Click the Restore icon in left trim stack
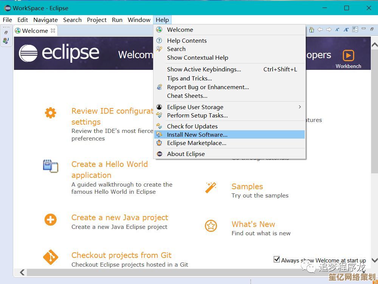The image size is (378, 284). coord(6,32)
